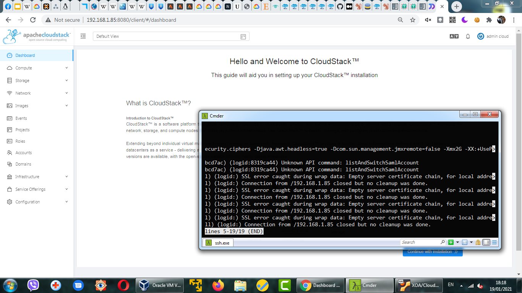This screenshot has width=522, height=293.
Task: Open a new browser tab
Action: 456,6
